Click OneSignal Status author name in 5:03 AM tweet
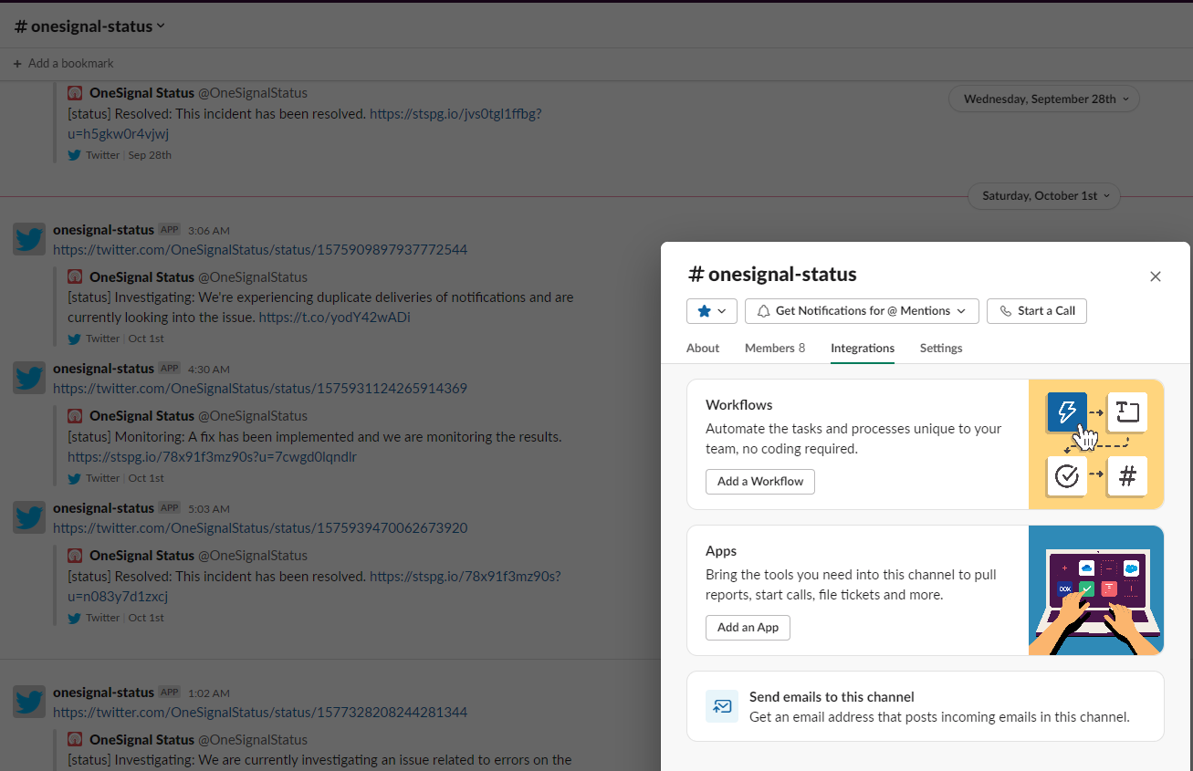Image resolution: width=1193 pixels, height=771 pixels. [x=141, y=555]
